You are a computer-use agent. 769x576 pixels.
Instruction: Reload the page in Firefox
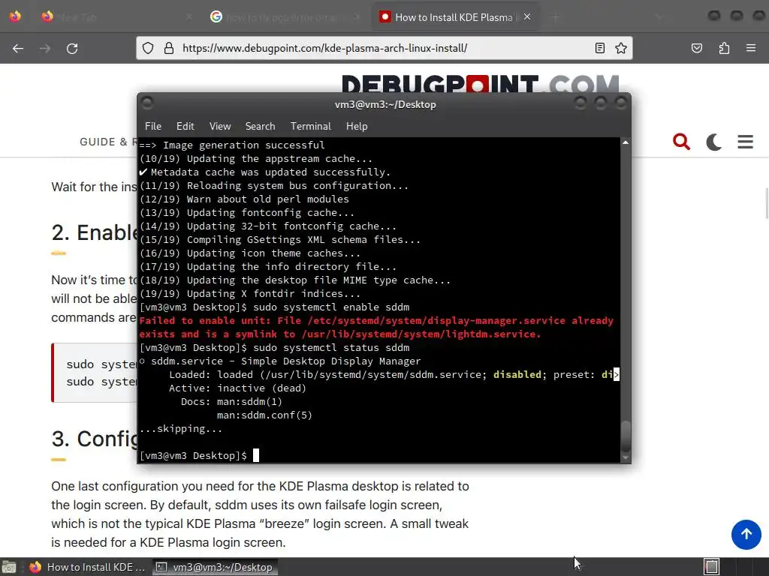point(72,49)
